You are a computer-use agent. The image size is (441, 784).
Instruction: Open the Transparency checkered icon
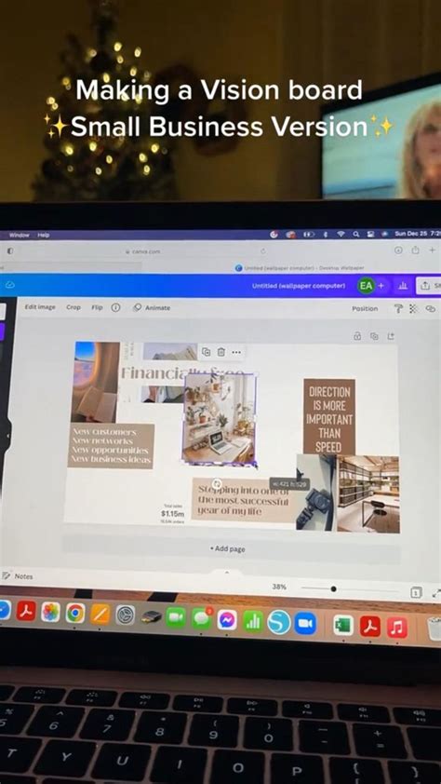click(x=413, y=308)
